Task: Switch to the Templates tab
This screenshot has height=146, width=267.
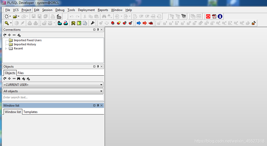Action: coord(31,112)
